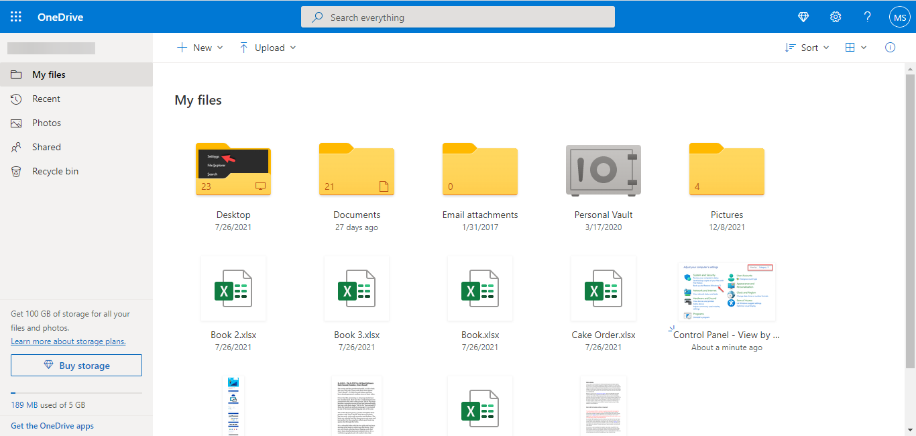
Task: Open the Desktop folder
Action: (x=233, y=169)
